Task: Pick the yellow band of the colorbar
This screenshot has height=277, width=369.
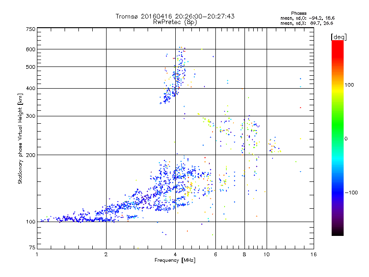Action: pos(338,90)
